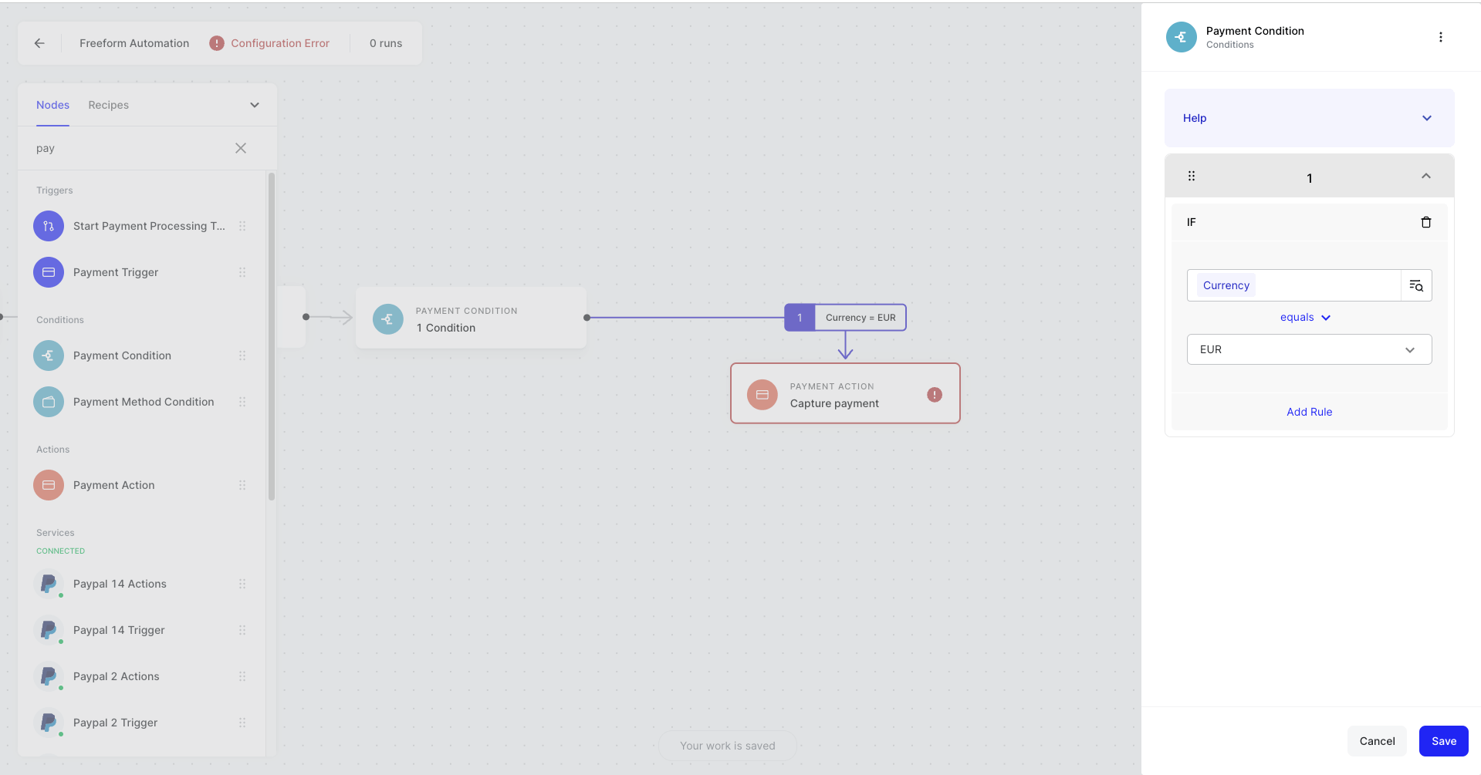The image size is (1481, 775).
Task: Clear the 'pay' search with X icon
Action: coord(241,148)
